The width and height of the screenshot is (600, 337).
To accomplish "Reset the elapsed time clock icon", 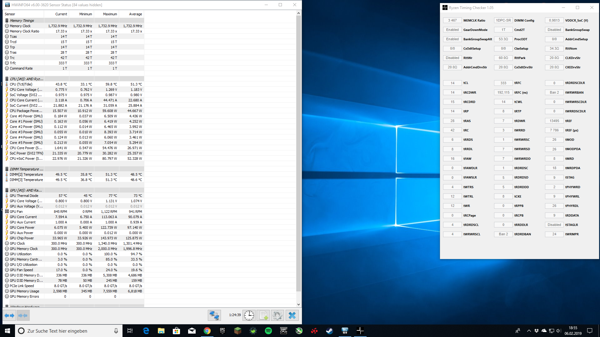I will pyautogui.click(x=249, y=315).
